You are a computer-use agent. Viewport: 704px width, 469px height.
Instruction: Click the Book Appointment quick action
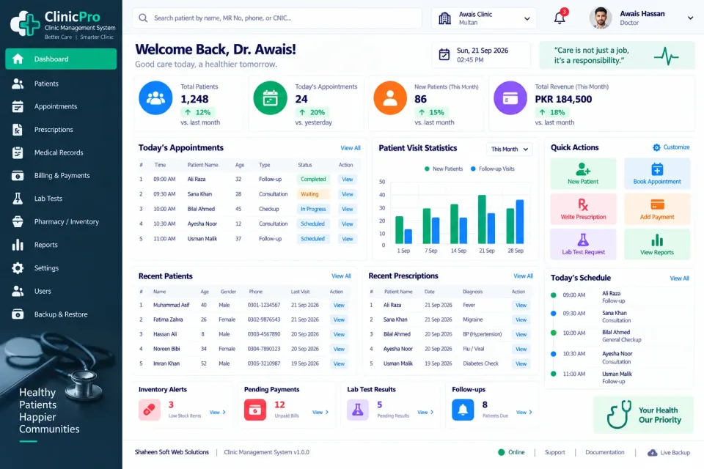657,174
